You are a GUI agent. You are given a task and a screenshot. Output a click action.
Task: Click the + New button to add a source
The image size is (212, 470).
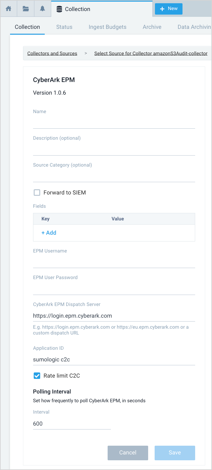pyautogui.click(x=168, y=9)
